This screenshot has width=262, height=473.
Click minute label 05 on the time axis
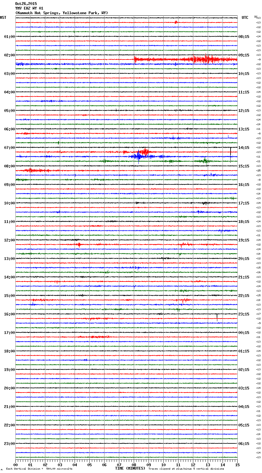(90, 465)
